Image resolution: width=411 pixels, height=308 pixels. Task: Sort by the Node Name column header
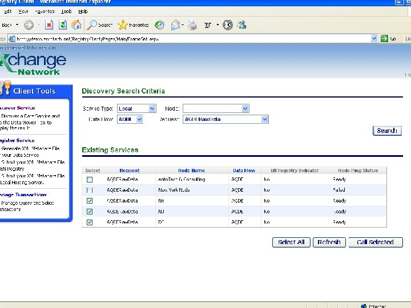[191, 171]
